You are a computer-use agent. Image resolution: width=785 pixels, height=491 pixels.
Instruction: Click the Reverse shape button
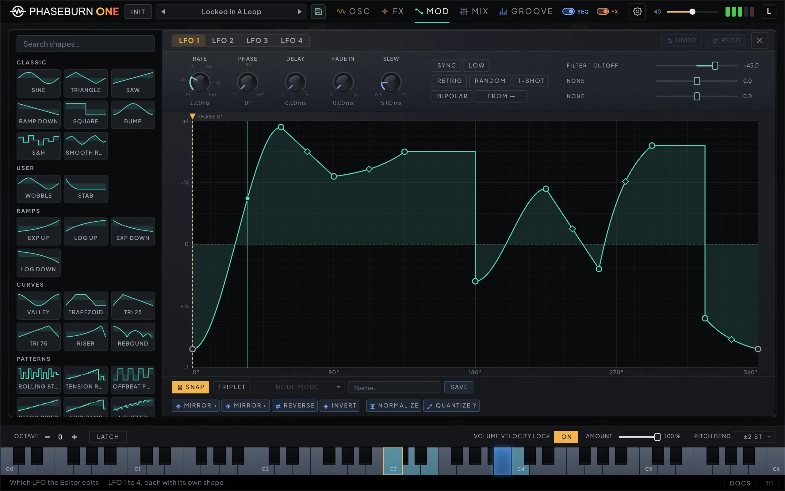coord(295,406)
